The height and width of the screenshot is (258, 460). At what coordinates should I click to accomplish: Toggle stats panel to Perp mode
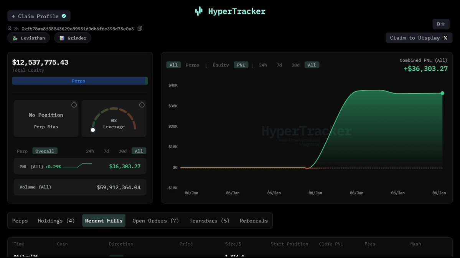click(x=22, y=151)
